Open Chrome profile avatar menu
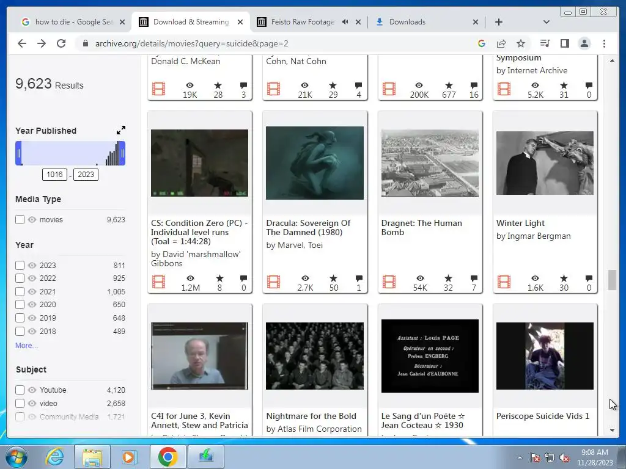 [584, 43]
